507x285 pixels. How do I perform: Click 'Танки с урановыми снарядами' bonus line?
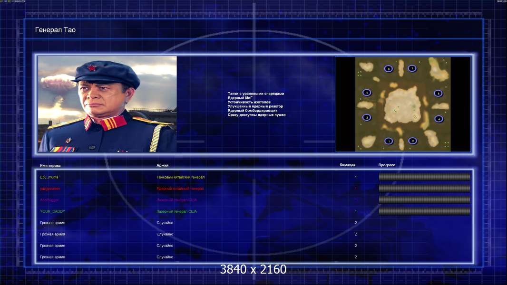coord(256,94)
